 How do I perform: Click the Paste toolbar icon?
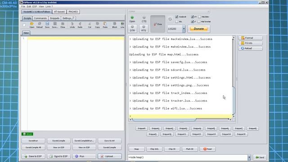click(105, 25)
